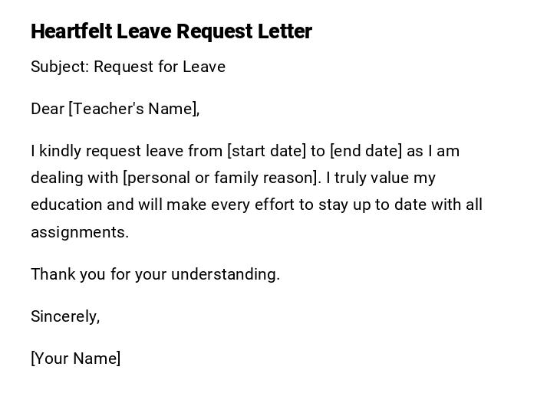Image resolution: width=537 pixels, height=406 pixels.
Task: Click the words "dealing with" in the body
Action: pos(74,178)
